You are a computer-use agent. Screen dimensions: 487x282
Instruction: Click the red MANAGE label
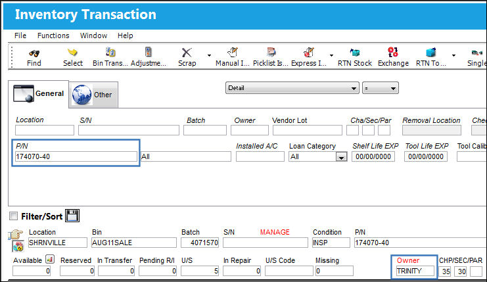click(x=275, y=232)
